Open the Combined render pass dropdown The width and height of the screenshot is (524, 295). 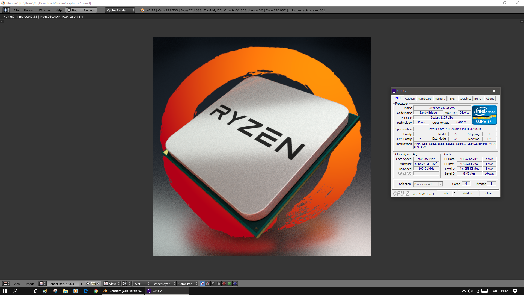tap(187, 284)
